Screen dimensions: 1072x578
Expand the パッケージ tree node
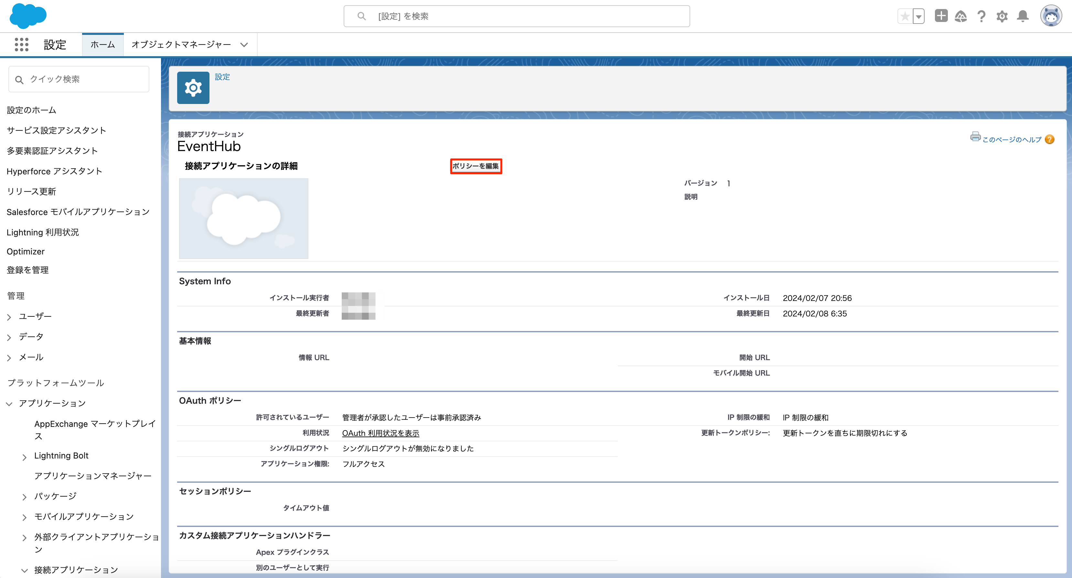coord(25,497)
